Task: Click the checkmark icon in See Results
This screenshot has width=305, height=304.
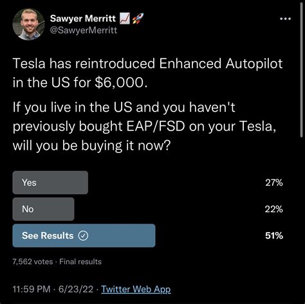Action: (x=83, y=236)
